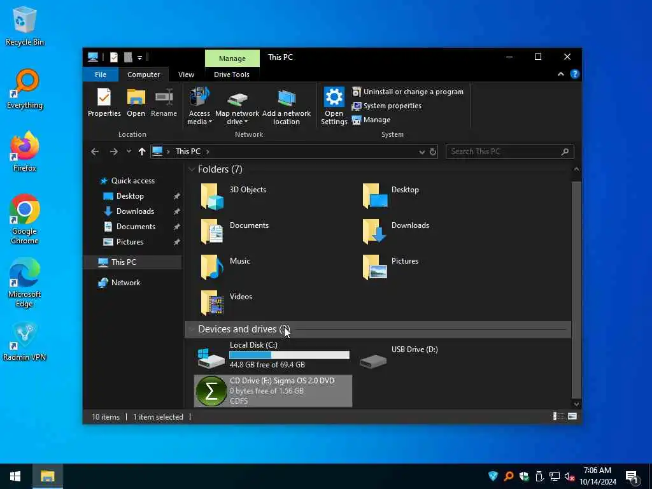The height and width of the screenshot is (489, 652).
Task: Open the Access media dropdown
Action: (x=199, y=106)
